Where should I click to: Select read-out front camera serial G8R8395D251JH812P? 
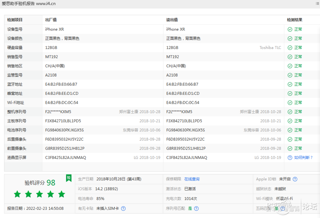click(186, 149)
